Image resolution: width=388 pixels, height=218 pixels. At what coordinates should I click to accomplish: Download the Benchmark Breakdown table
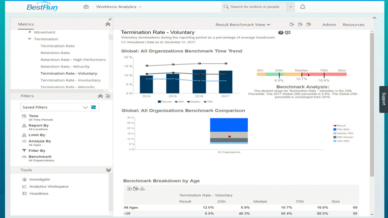(142, 188)
